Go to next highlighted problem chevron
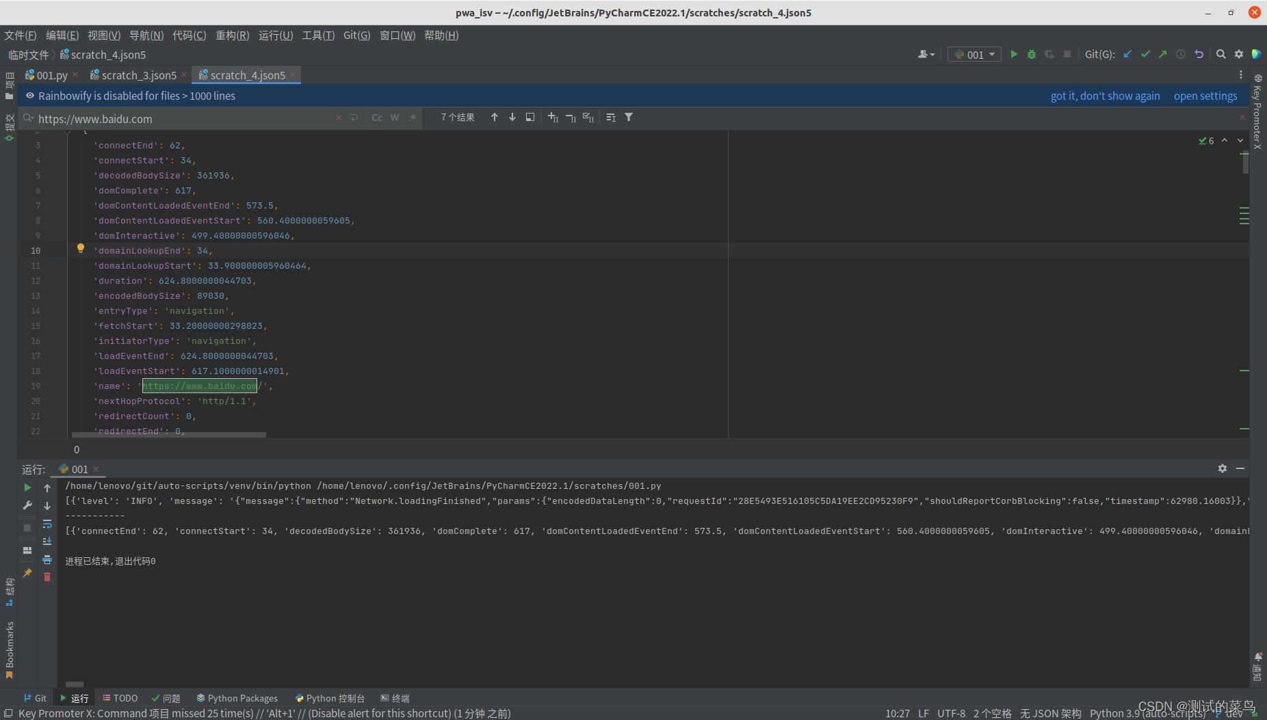1267x720 pixels. click(1240, 141)
